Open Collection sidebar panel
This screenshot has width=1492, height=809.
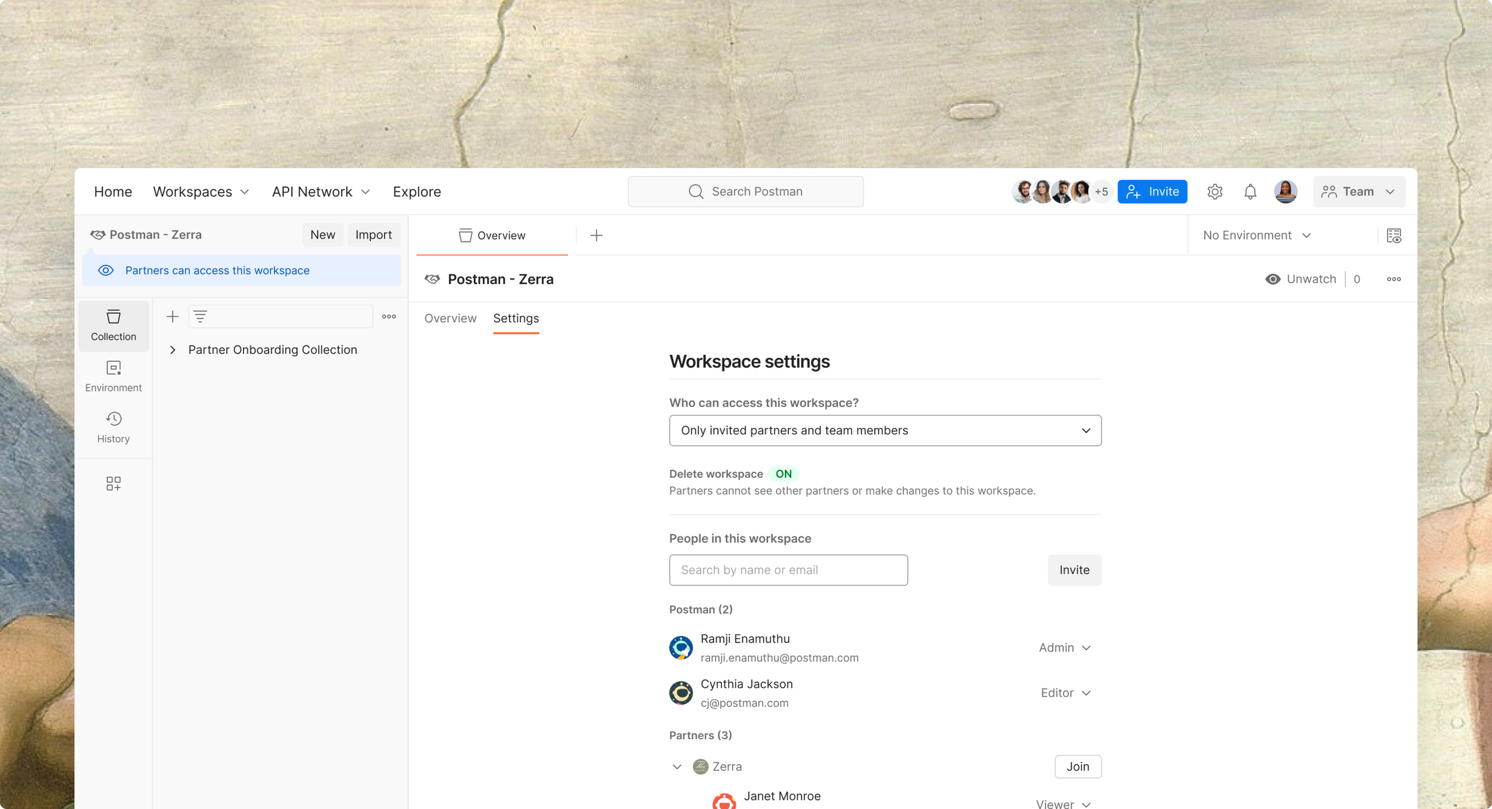(x=113, y=325)
